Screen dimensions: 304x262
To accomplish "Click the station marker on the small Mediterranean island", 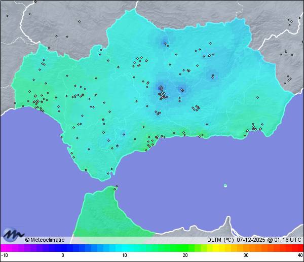I will point(225,185).
